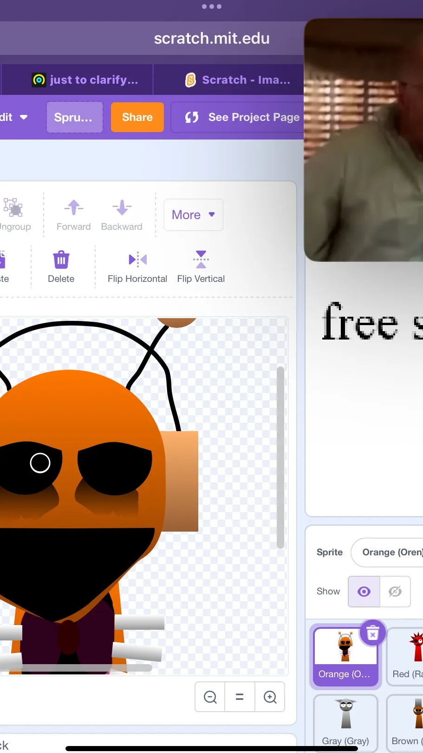
Task: Click the Delete trash icon
Action: point(61,260)
